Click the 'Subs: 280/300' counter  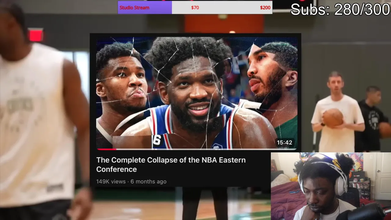[340, 9]
